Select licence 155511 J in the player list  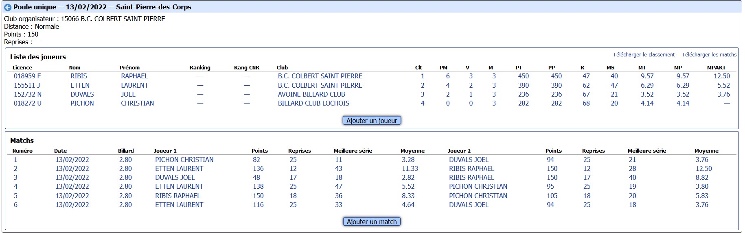point(27,85)
